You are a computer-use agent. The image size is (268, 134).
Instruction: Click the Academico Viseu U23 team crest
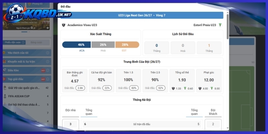tap(64, 25)
